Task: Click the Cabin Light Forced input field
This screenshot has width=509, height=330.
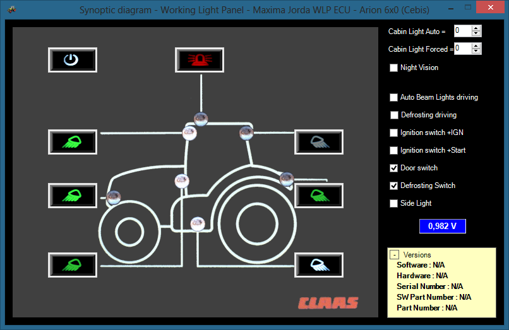Action: click(463, 49)
